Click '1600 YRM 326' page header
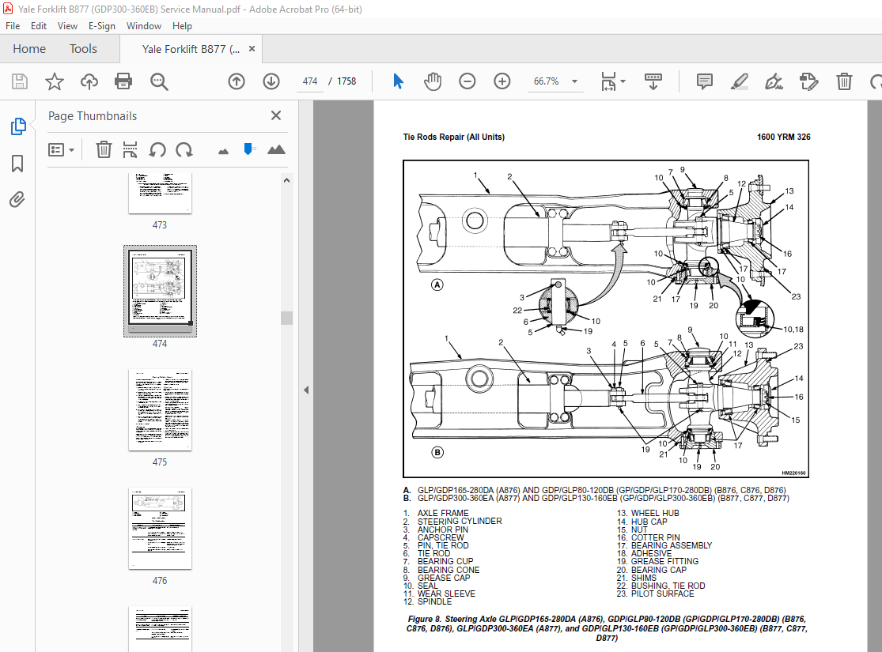 pyautogui.click(x=784, y=137)
